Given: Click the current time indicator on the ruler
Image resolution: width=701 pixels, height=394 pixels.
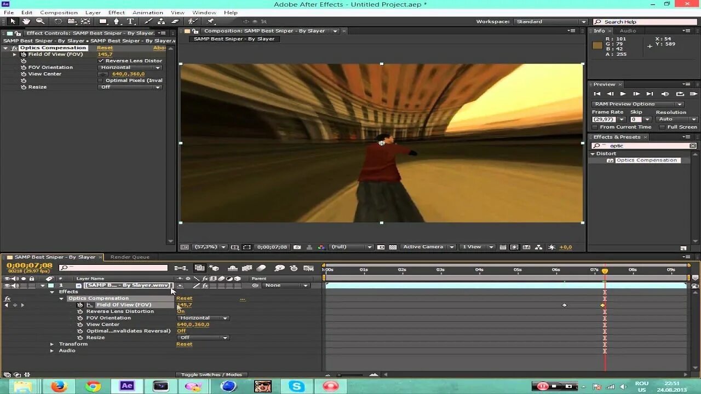Looking at the screenshot, I should pos(605,270).
